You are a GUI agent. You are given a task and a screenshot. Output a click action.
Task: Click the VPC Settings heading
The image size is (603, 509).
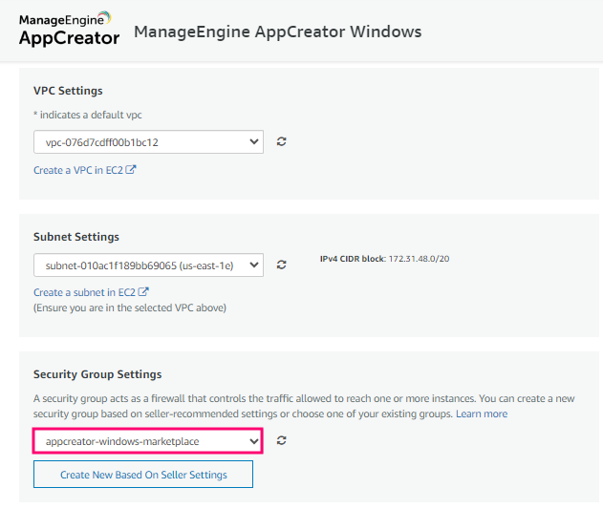(x=68, y=91)
